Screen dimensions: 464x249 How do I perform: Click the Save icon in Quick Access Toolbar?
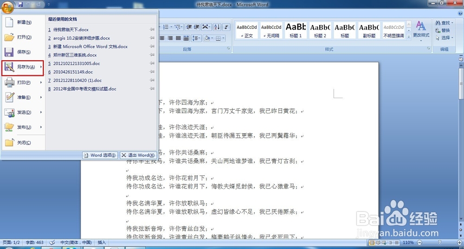20,5
